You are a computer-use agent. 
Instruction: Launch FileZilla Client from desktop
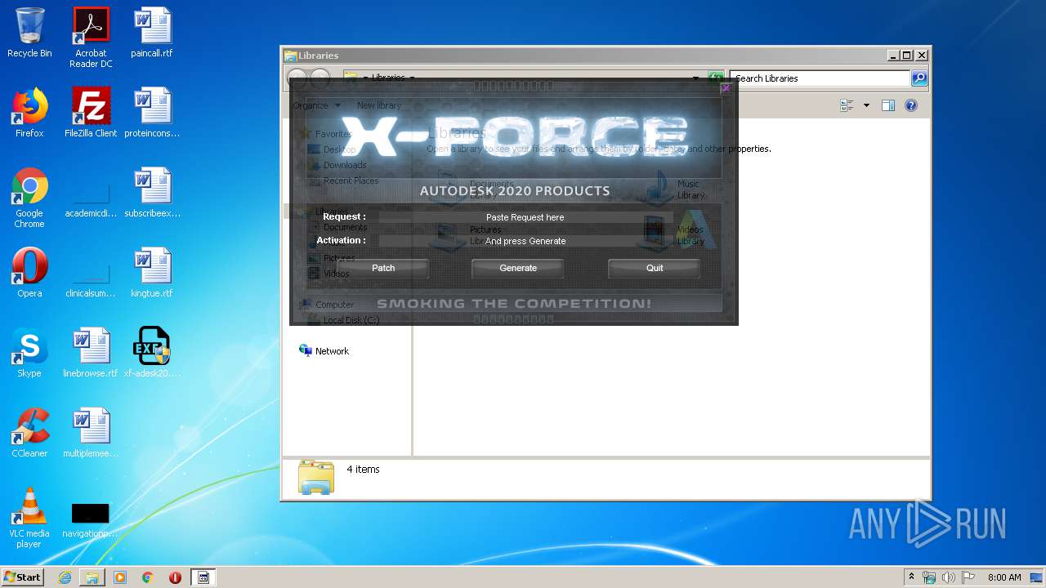coord(91,113)
